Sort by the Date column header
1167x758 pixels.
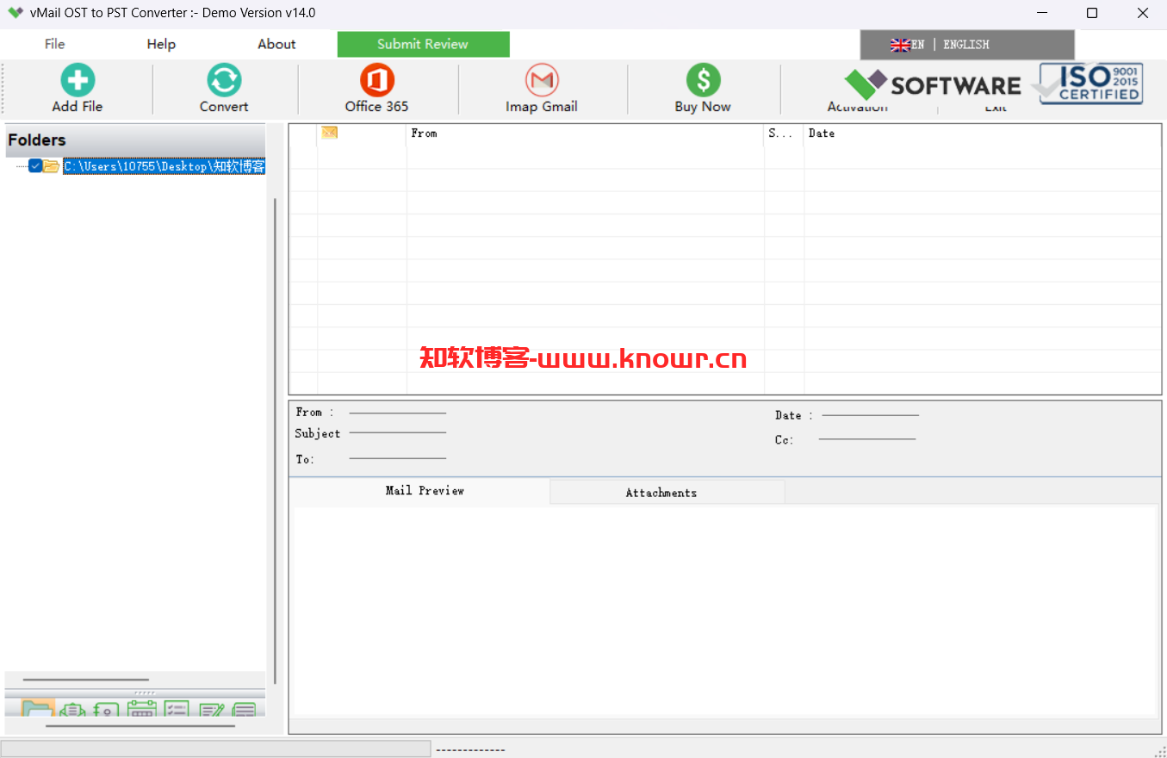coord(982,134)
